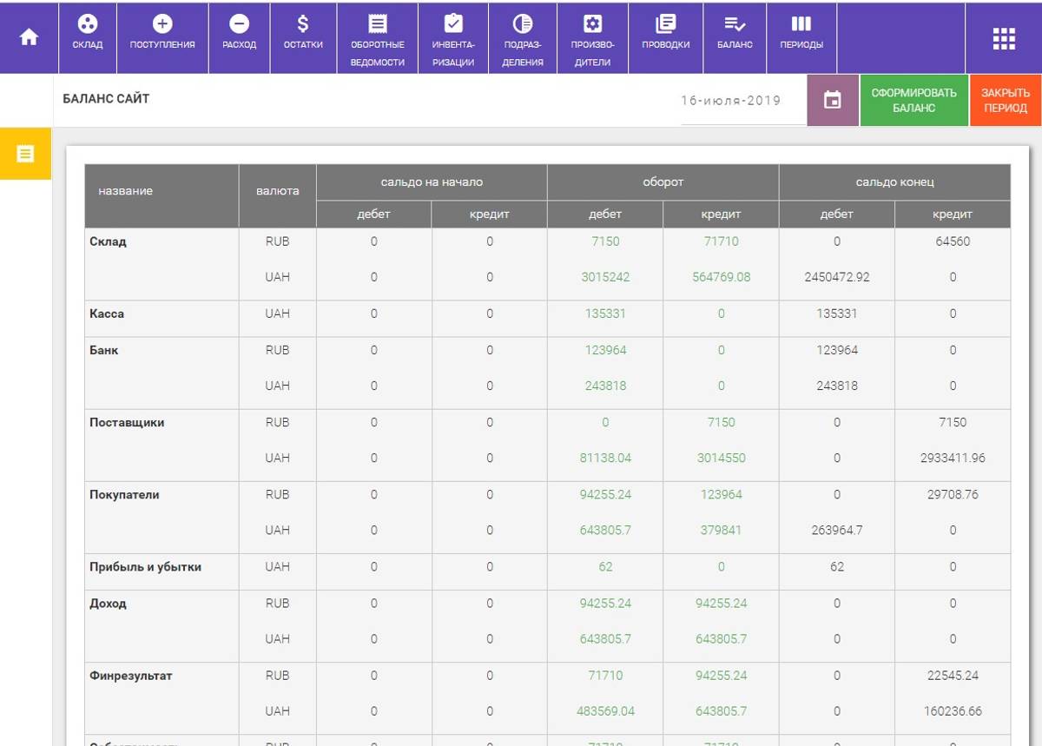Viewport: 1042px width, 746px height.
Task: Click Склад UAH debit turnover 3015242
Action: [x=605, y=278]
